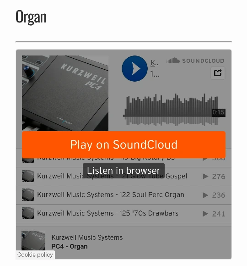Click the play count icon showing 276

pyautogui.click(x=205, y=177)
